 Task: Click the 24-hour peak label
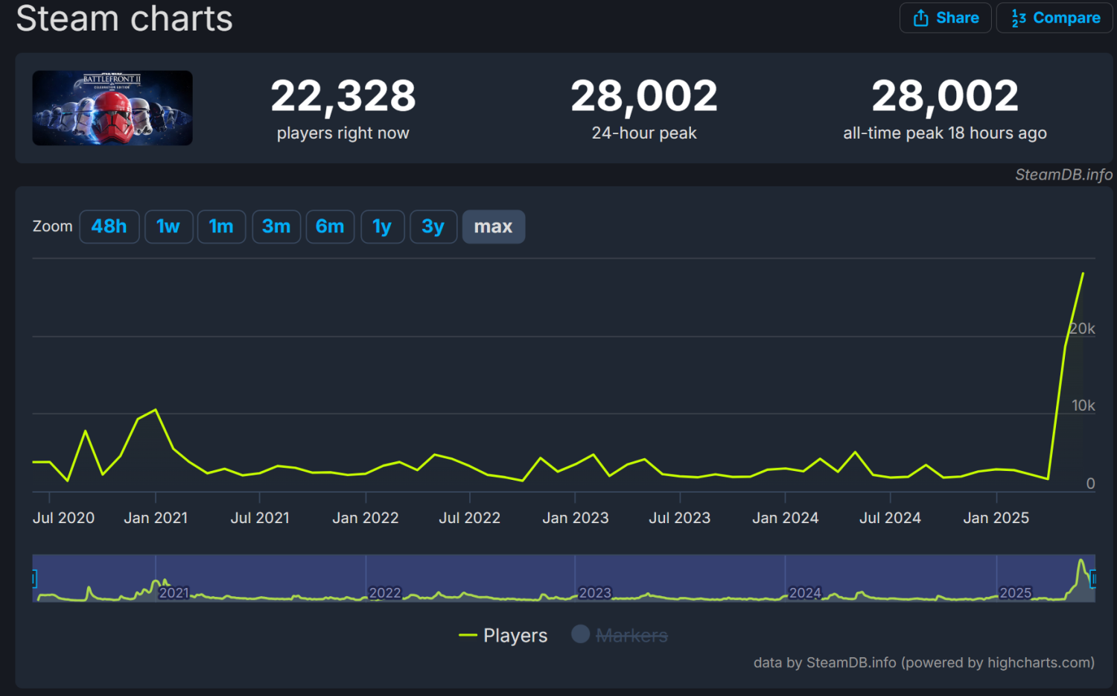point(644,133)
